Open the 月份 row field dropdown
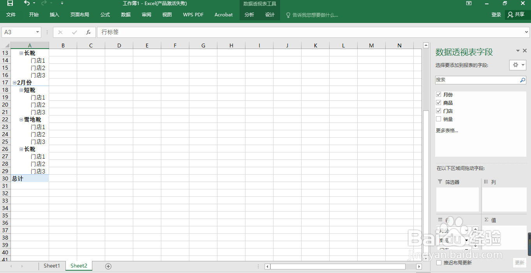Viewport: 531px width, 273px height. coord(467,231)
